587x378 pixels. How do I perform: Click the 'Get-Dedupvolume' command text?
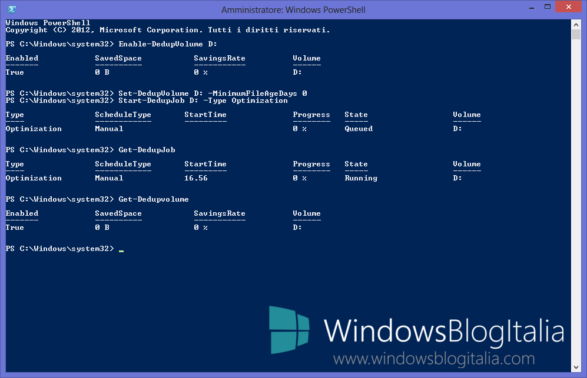coord(154,199)
